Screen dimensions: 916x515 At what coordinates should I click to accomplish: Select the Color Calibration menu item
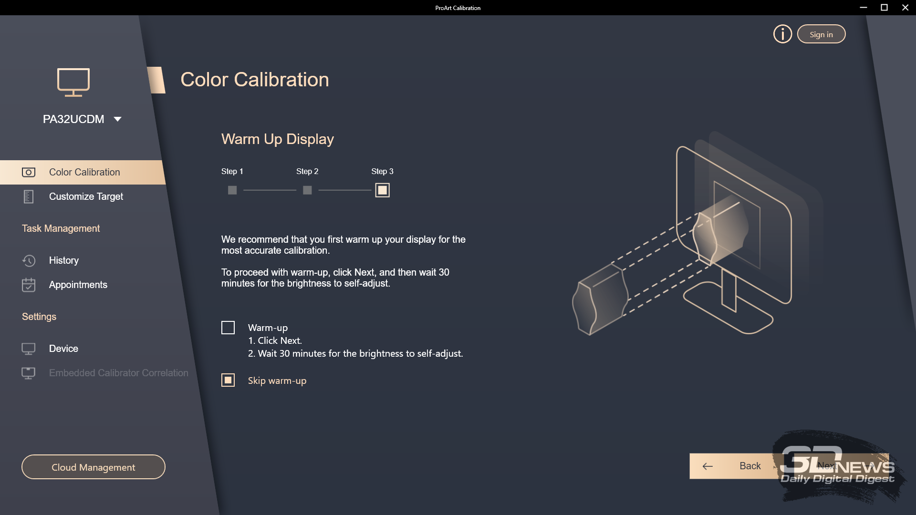click(x=83, y=172)
